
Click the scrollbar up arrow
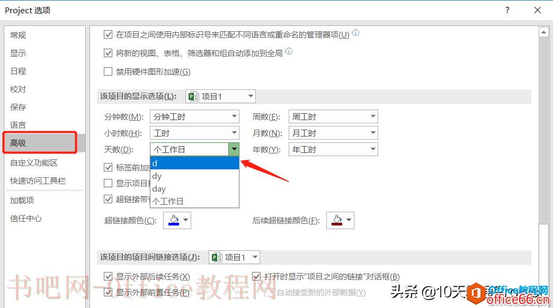tap(543, 32)
